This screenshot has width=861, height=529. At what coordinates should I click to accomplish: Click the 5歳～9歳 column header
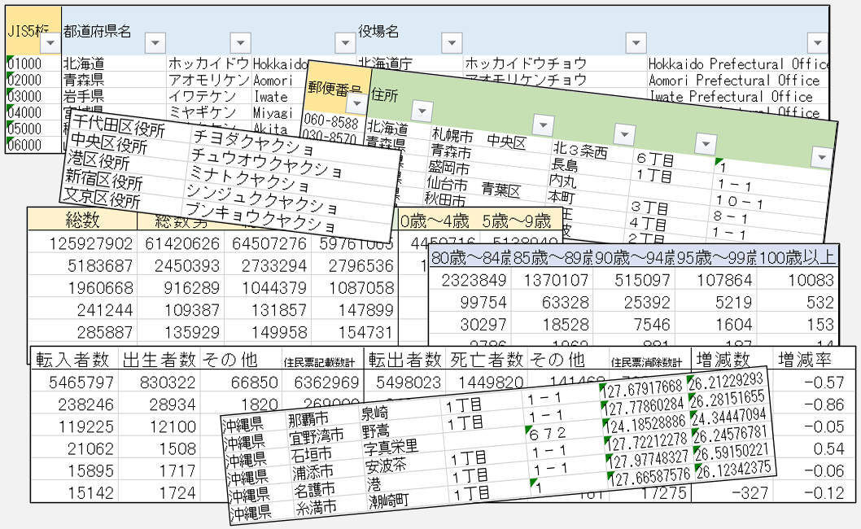click(x=516, y=221)
